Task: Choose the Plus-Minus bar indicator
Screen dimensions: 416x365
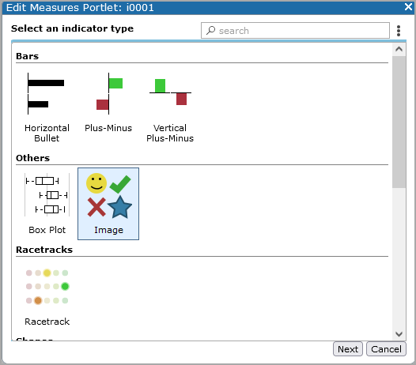Action: [x=108, y=93]
